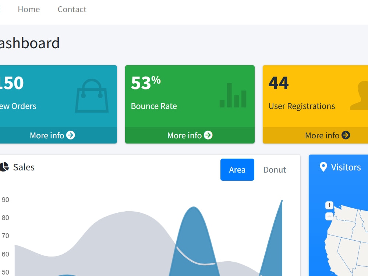Screen dimensions: 368x276
Task: Click More info on Bounce Rate card
Action: (190, 135)
